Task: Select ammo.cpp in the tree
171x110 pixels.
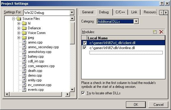Action: coord(35,43)
